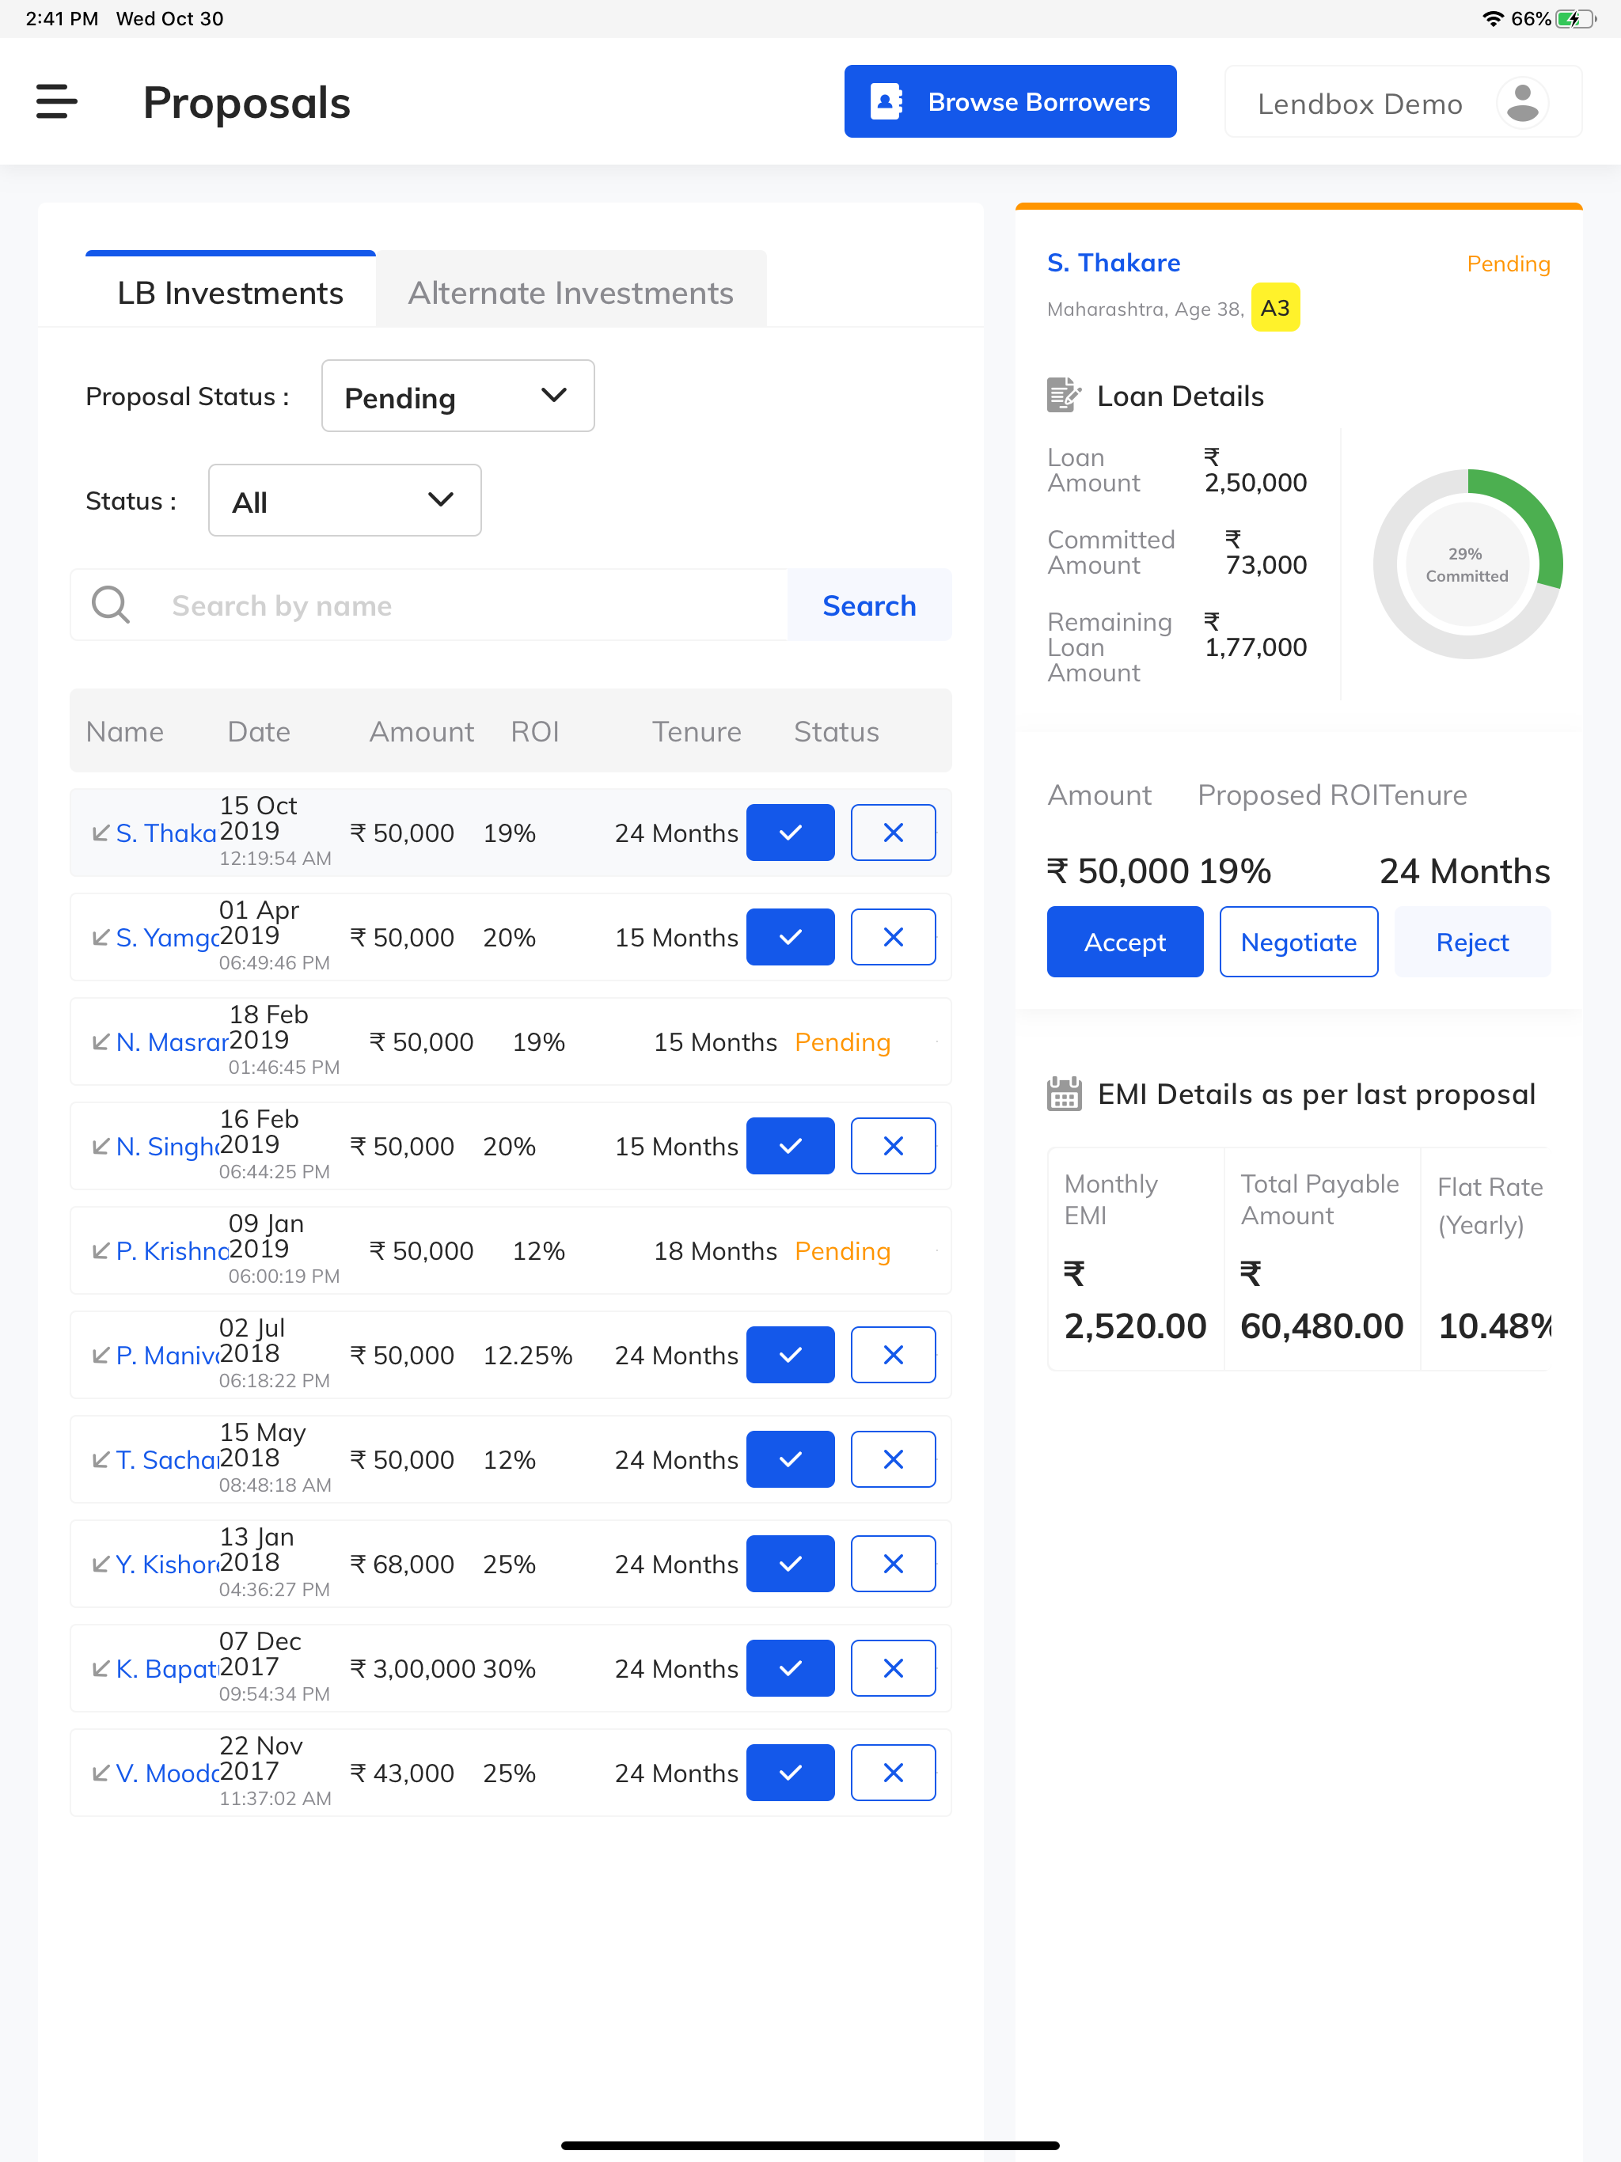Click the orange Pending status in details panel
Viewport: 1621px width, 2162px height.
pos(1508,264)
